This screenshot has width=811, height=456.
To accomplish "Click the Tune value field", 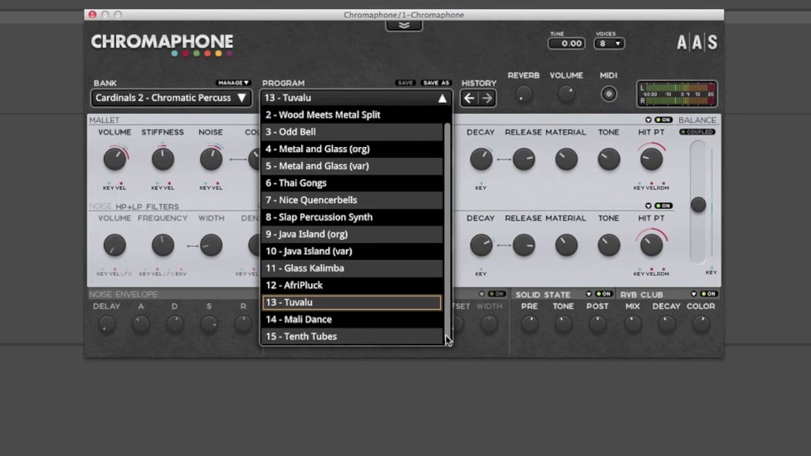I will coord(566,44).
